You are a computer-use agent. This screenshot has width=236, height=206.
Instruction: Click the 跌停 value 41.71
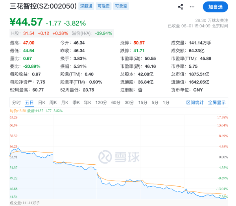139,51
